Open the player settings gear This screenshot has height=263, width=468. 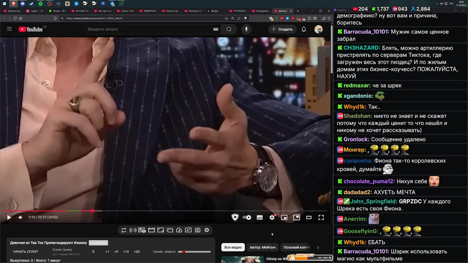272,217
